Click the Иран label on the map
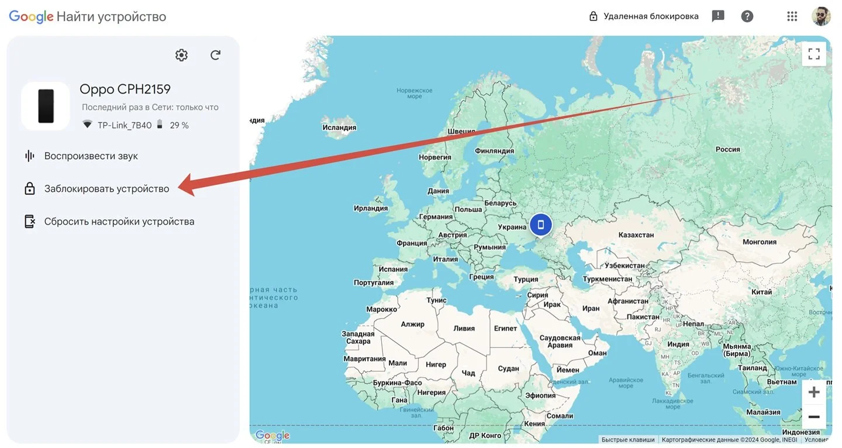 (x=591, y=308)
